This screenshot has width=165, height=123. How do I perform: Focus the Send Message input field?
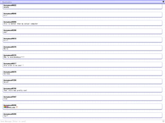[81, 121]
